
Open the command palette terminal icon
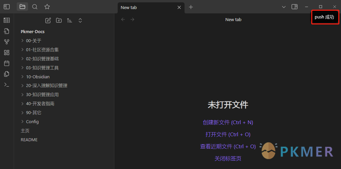point(7,85)
